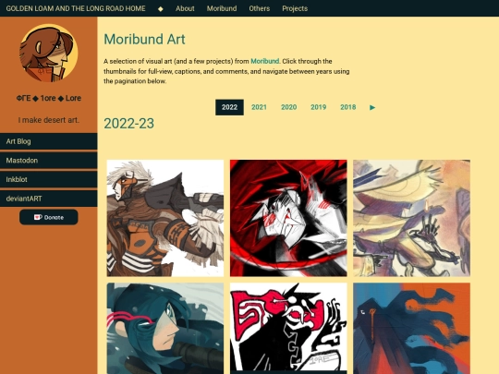Open the red and black character thumbnail
This screenshot has height=374, width=499.
288,218
